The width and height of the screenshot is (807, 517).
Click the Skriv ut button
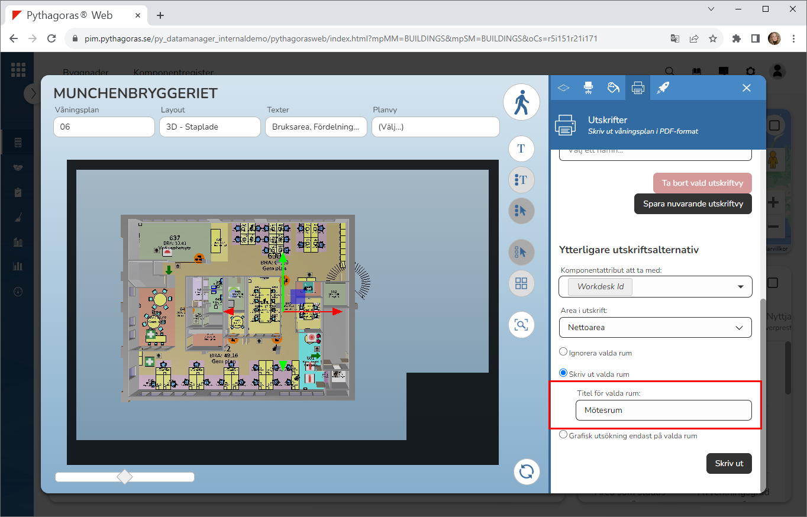pyautogui.click(x=728, y=463)
